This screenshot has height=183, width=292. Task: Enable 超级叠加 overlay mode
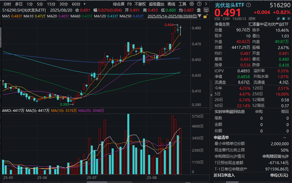click(x=157, y=4)
